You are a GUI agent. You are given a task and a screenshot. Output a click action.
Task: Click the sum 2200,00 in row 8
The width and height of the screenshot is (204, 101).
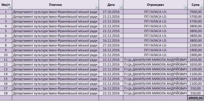[x=196, y=45]
